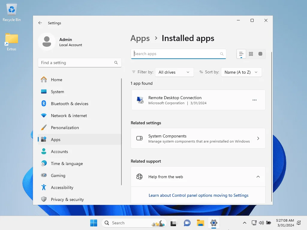Viewport: 307px width, 230px height.
Task: Click the settings sidebar scrollbar
Action: (121, 131)
